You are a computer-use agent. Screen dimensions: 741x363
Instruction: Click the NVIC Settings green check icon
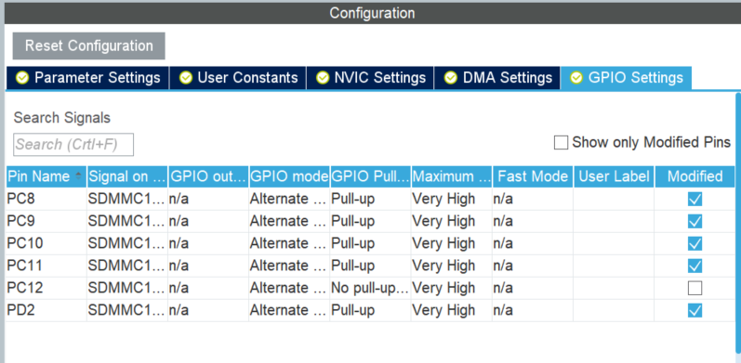(323, 78)
